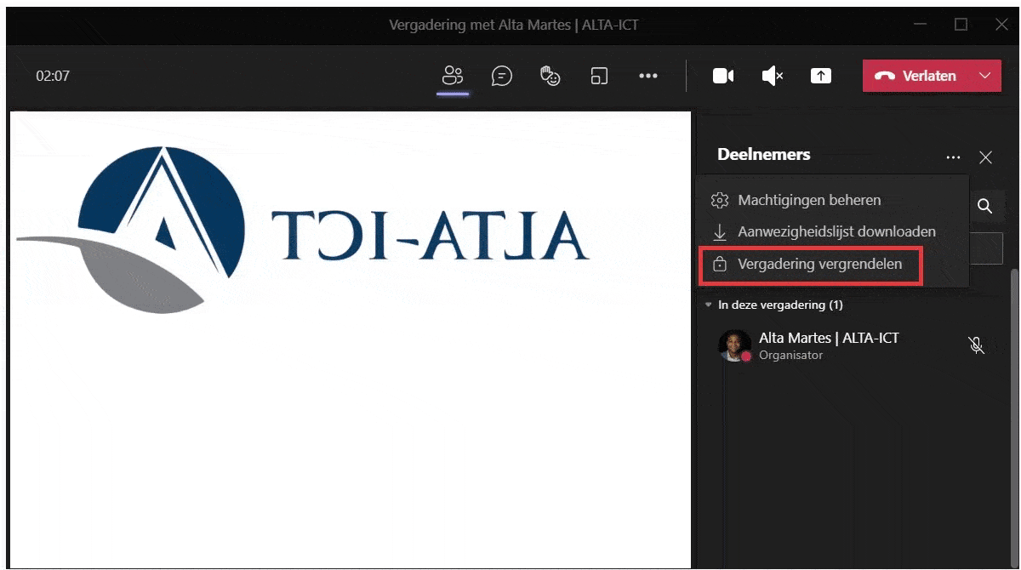Open more options with the toolbar ellipsis
This screenshot has width=1021, height=570.
(648, 76)
